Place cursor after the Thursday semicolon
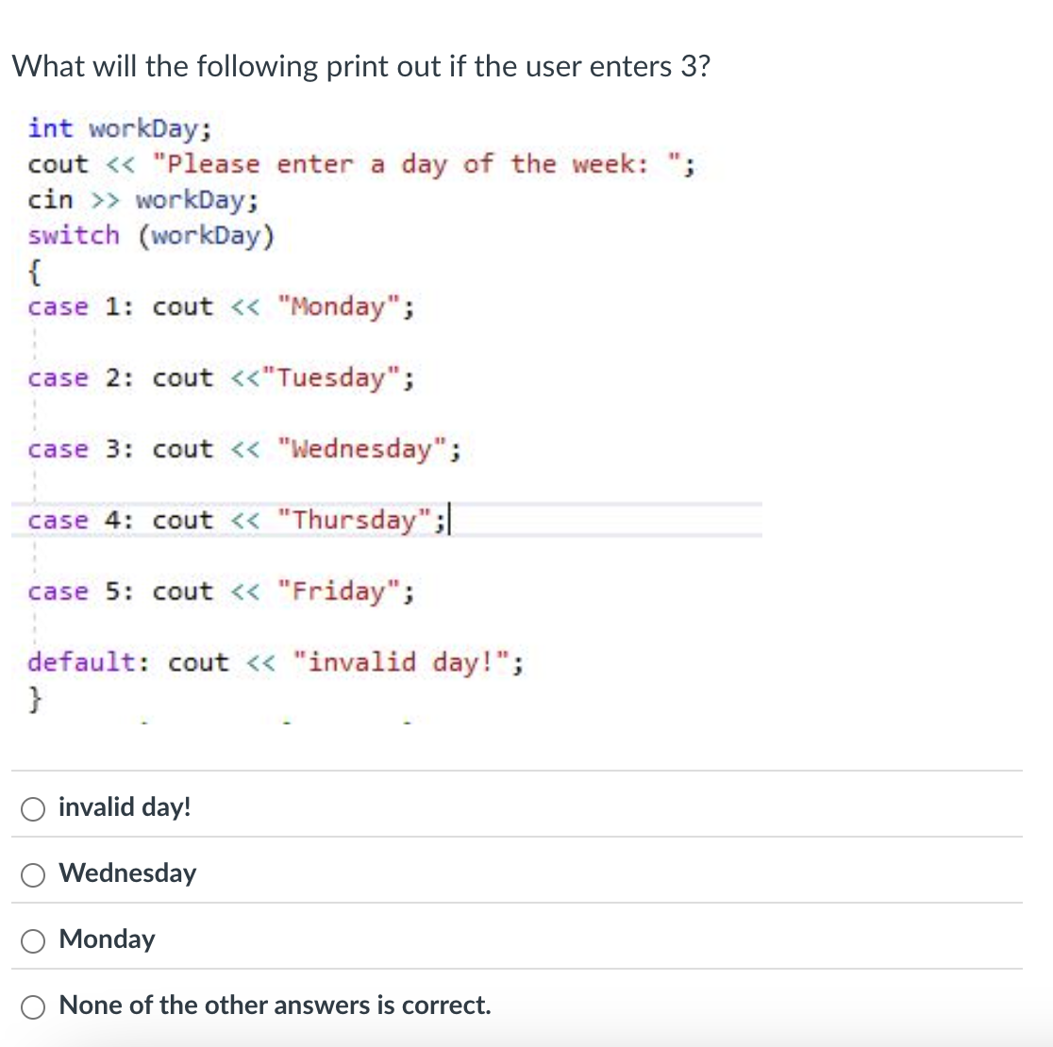 (x=451, y=520)
